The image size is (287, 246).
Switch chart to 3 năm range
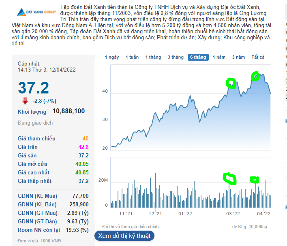pos(238,57)
